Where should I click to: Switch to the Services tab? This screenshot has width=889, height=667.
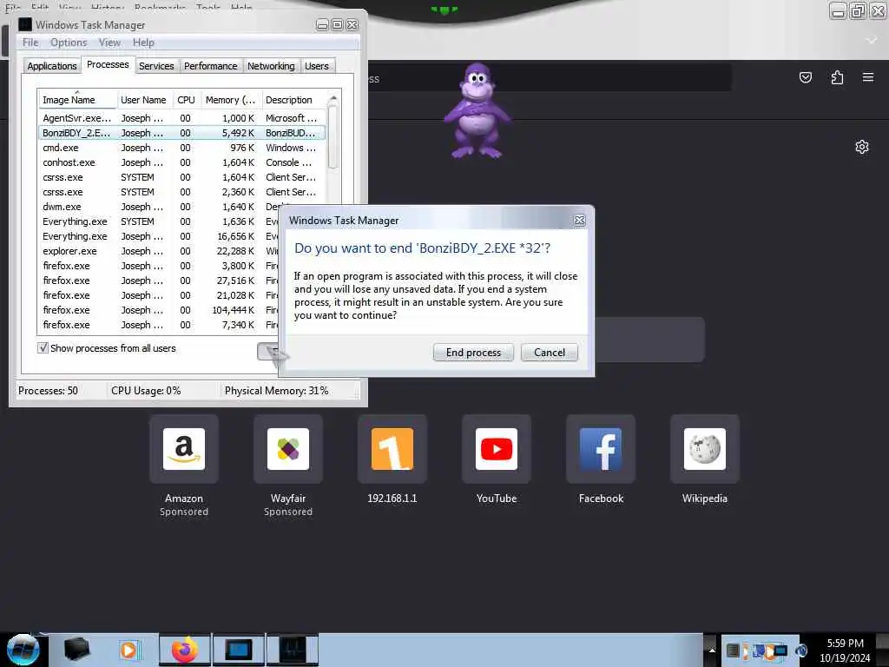tap(156, 66)
